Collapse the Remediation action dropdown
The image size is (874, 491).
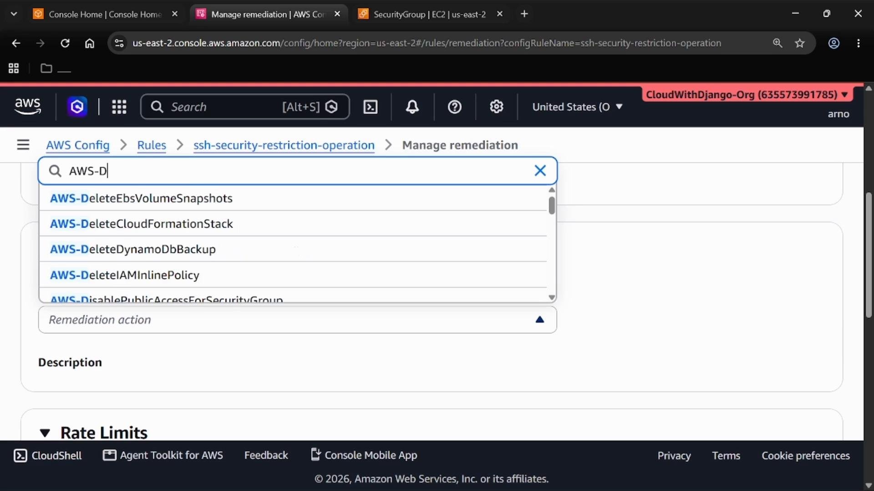tap(540, 320)
